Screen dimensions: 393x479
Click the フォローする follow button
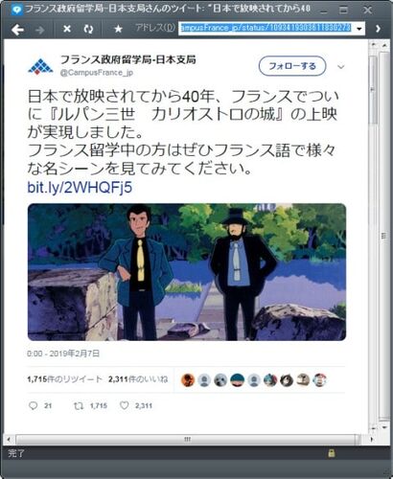(292, 66)
